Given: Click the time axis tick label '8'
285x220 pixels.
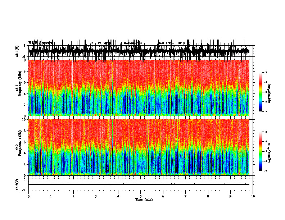Looking at the screenshot, I should [208, 196].
